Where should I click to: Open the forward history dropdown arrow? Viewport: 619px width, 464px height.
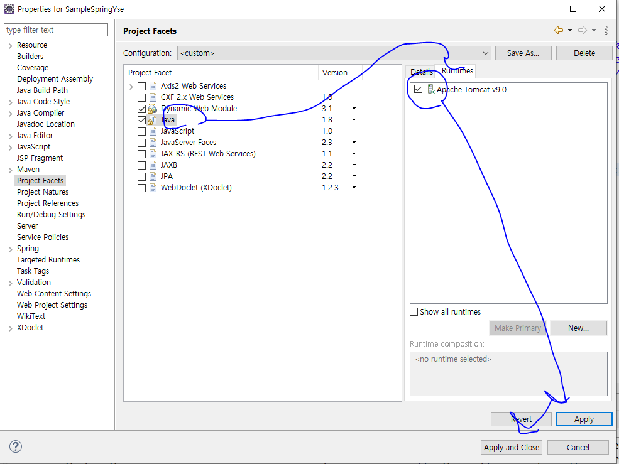pos(594,30)
